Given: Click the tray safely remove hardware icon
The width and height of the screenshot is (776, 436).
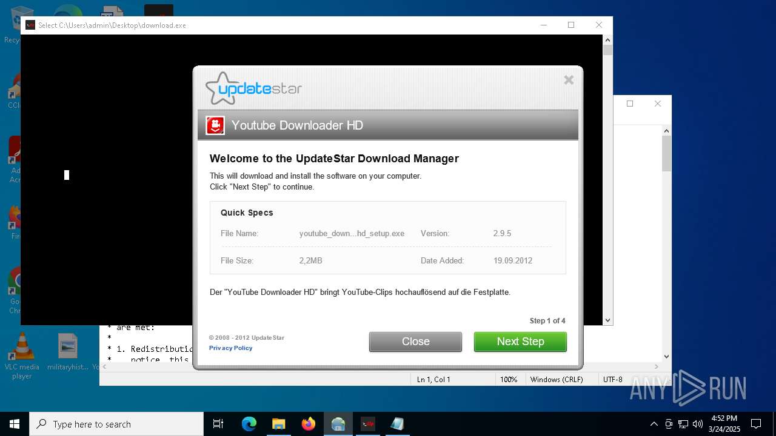Looking at the screenshot, I should pos(669,424).
